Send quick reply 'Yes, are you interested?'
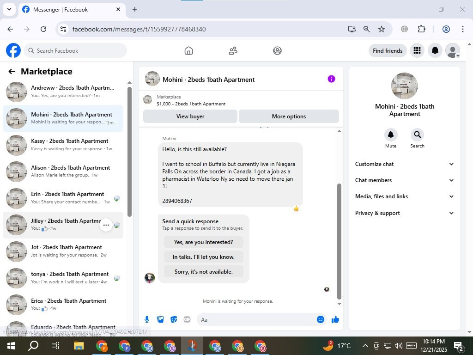The width and height of the screenshot is (473, 355). (203, 242)
